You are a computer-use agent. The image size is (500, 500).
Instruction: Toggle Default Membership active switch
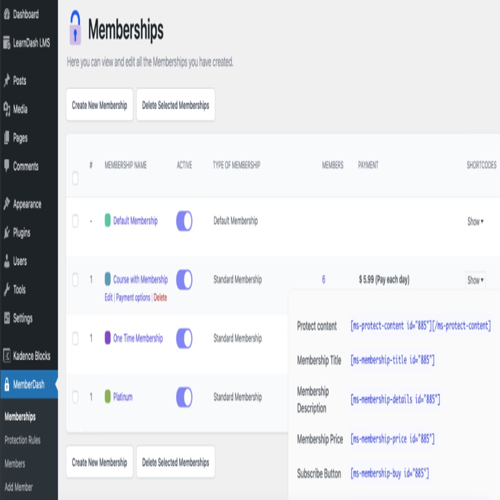pos(184,221)
